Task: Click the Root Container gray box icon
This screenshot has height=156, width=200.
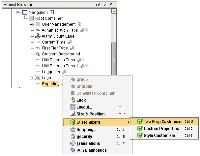Action: (31, 18)
